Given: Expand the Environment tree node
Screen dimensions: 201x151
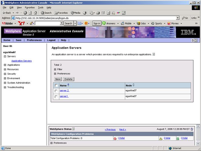Looking at the screenshot, I should 5,78.
